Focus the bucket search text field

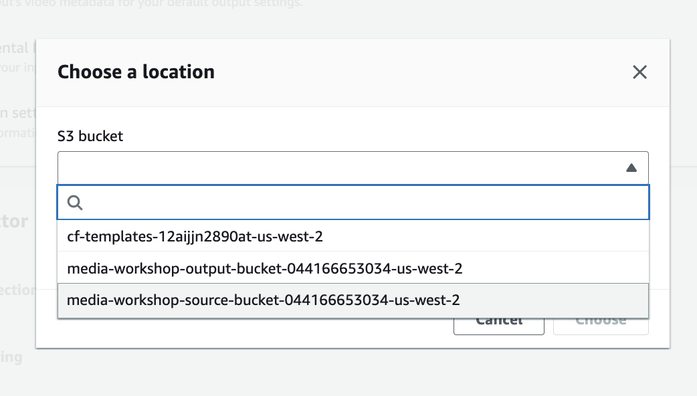361,203
